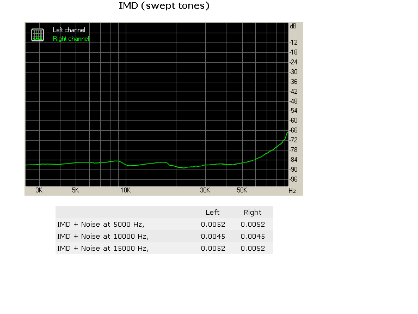Viewport: 418px width, 314px height.
Task: Click the Right value for the 15000 Hz row
Action: (253, 249)
